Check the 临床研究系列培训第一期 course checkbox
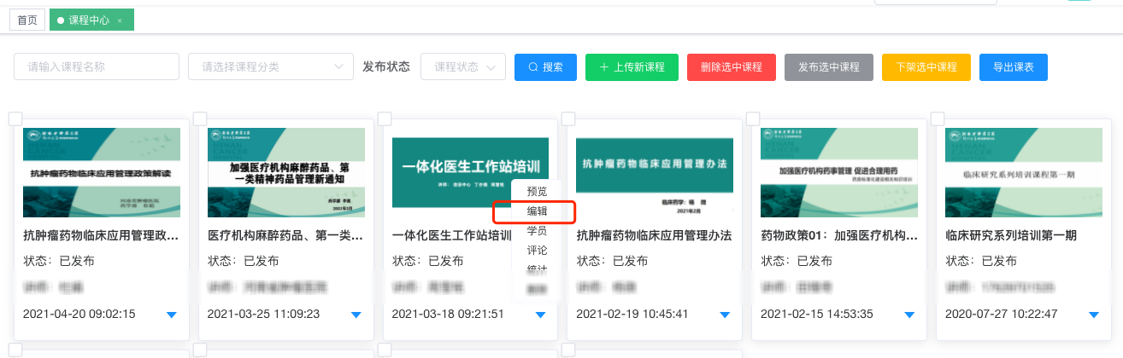Viewport: 1123px width, 358px height. 938,118
